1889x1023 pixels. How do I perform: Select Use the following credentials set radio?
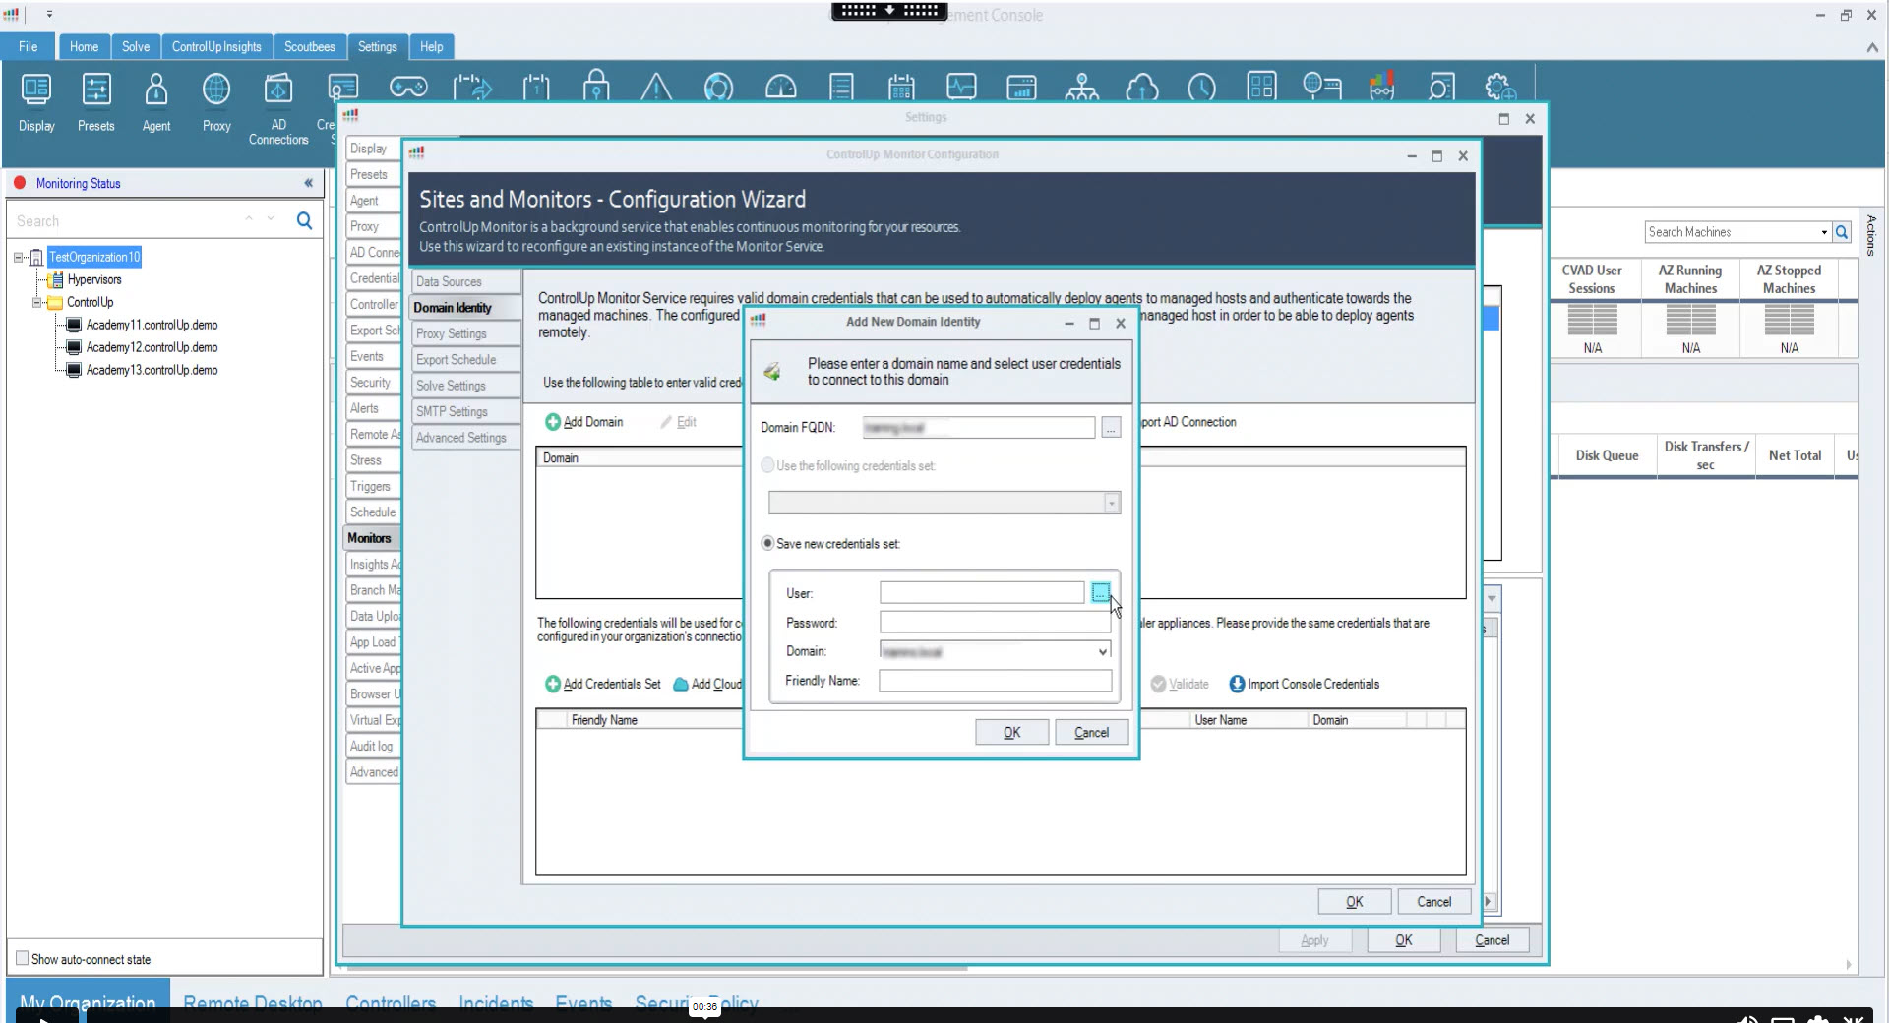767,465
